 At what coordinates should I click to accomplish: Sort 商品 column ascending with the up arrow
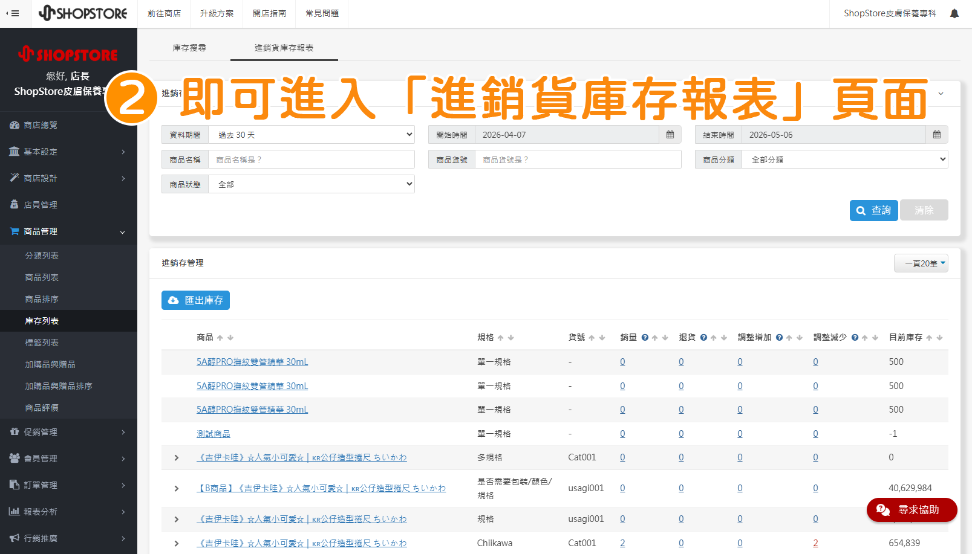pos(220,338)
